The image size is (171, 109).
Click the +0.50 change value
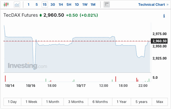point(72,15)
